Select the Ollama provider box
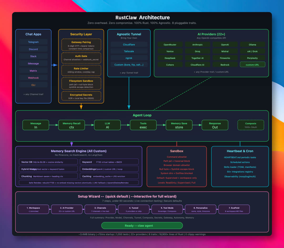The image size is (284, 248). tap(252, 45)
